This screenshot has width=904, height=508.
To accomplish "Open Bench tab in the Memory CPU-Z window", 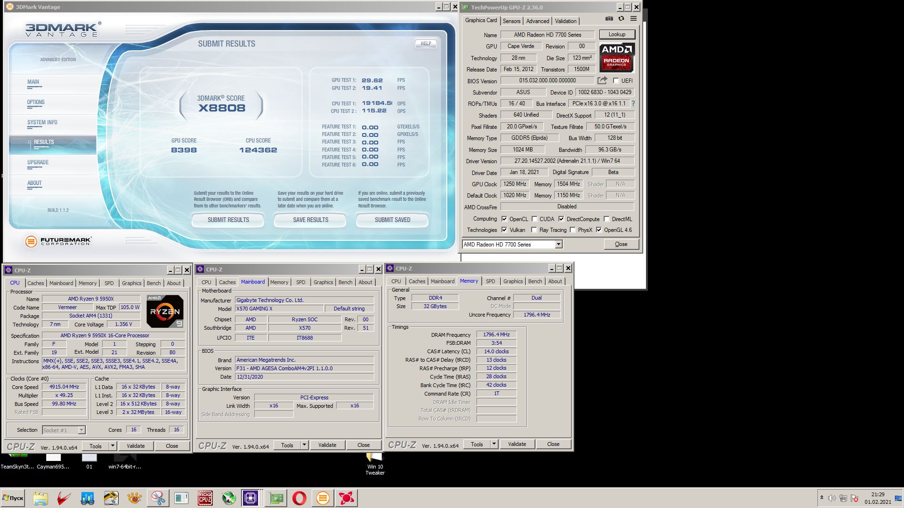I will (535, 281).
